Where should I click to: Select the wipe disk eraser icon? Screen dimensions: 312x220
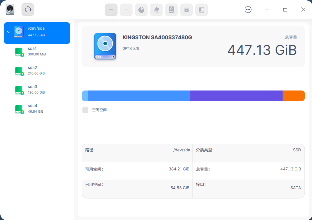coord(156,10)
